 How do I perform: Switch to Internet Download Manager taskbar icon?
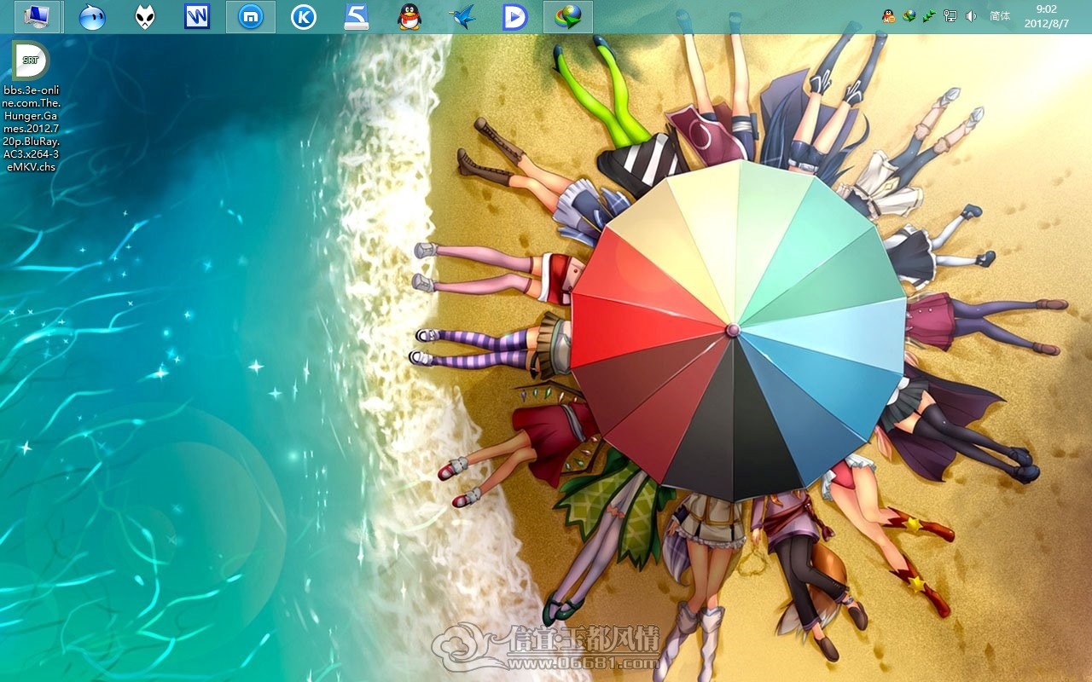tap(568, 16)
